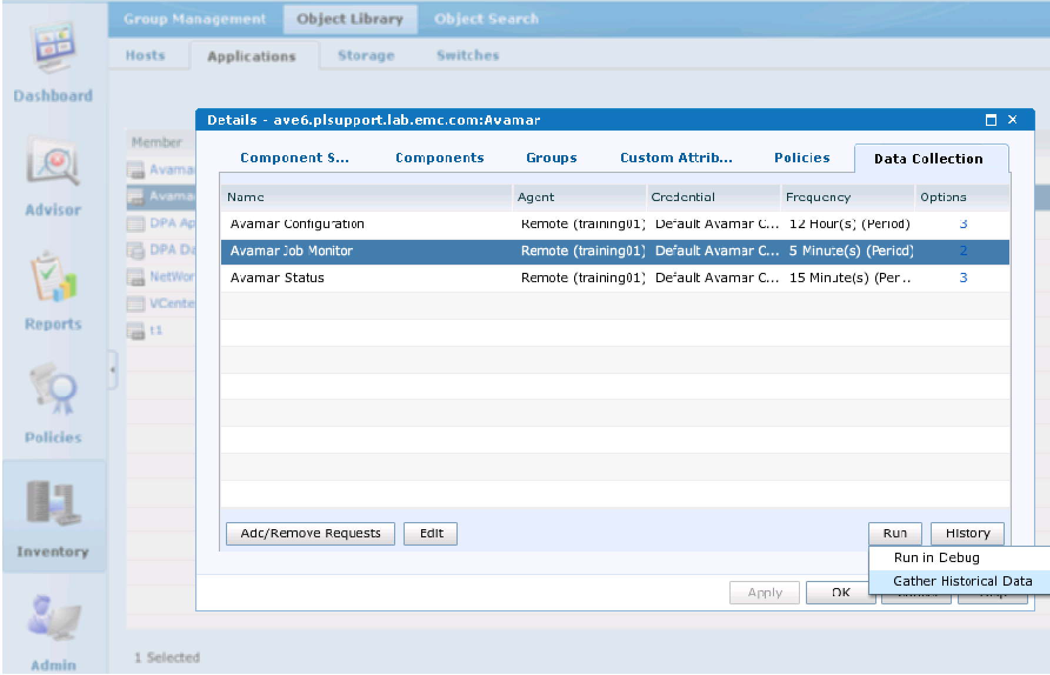Click the Add/Remove Requests button
Image resolution: width=1050 pixels, height=675 pixels.
click(x=310, y=533)
